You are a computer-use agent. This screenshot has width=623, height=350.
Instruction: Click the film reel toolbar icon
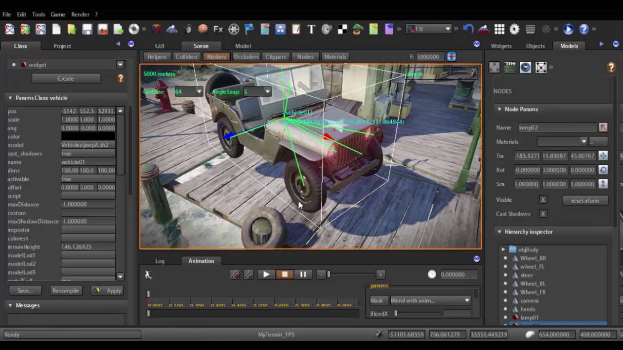[234, 29]
